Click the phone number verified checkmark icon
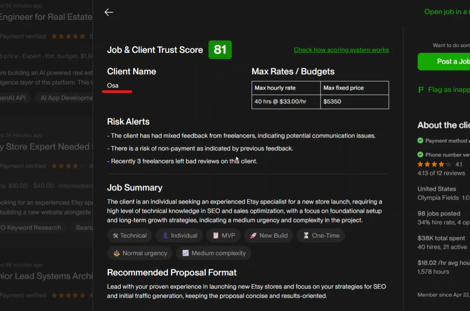This screenshot has width=470, height=311. tap(421, 155)
